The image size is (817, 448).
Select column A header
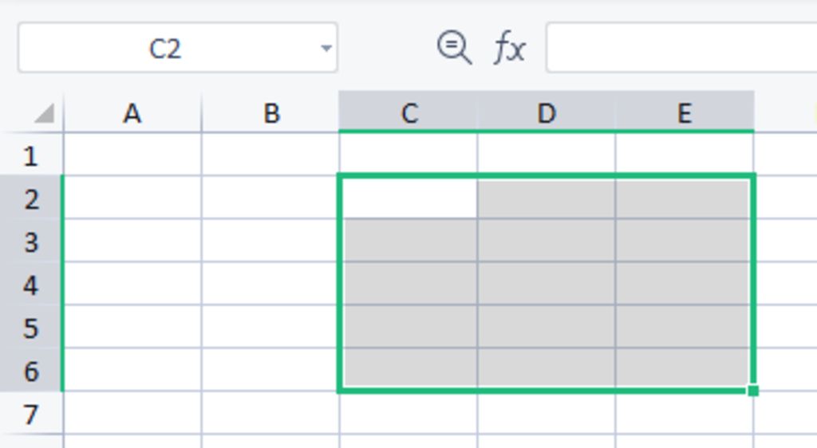(x=132, y=114)
